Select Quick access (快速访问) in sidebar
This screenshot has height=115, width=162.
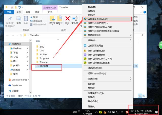point(16,44)
